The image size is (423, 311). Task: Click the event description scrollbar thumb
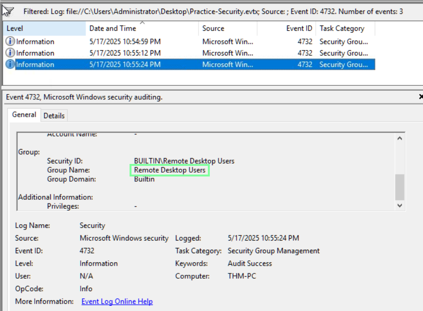(399, 187)
